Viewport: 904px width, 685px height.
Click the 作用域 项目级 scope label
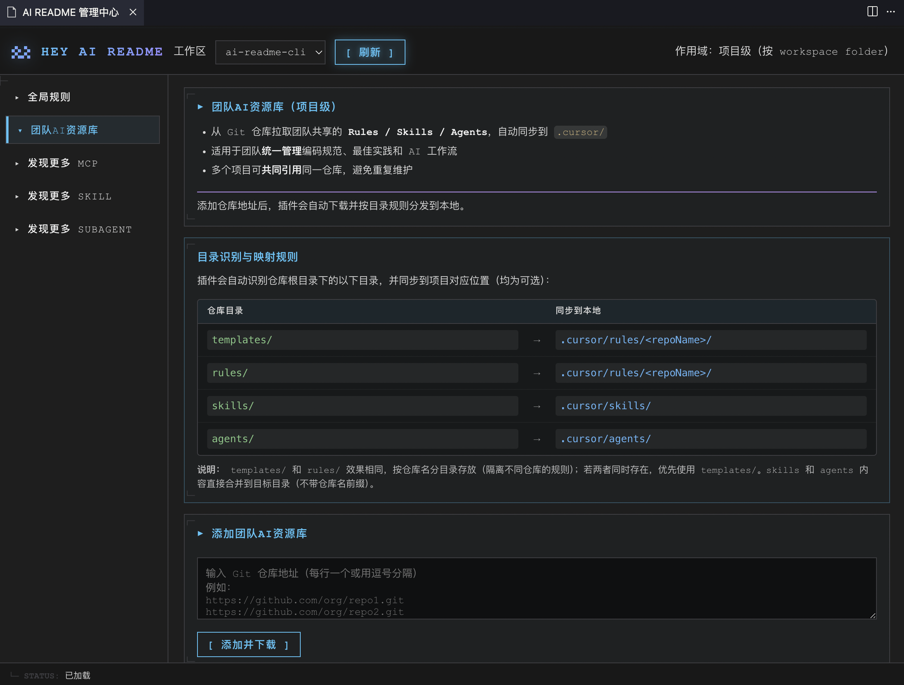[x=782, y=52]
